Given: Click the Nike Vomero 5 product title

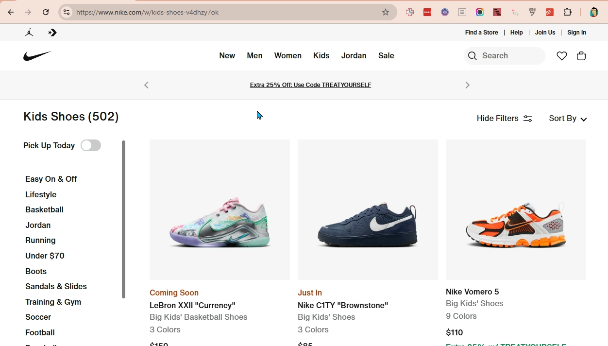Looking at the screenshot, I should (472, 292).
